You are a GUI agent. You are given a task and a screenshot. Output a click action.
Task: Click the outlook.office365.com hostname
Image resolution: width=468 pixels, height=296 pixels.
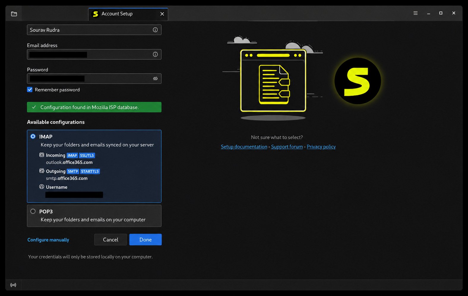[69, 162]
